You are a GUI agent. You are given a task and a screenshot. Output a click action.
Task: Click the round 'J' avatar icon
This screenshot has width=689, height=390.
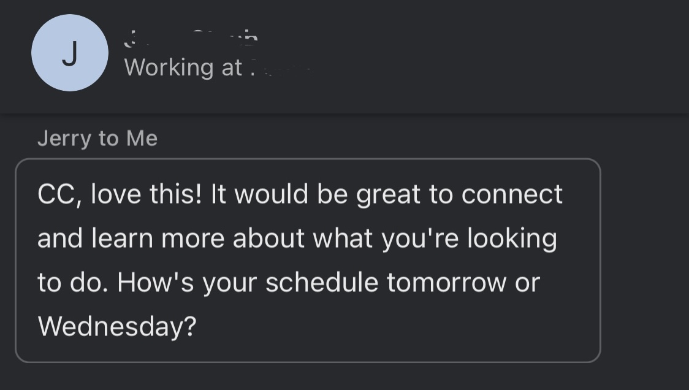pyautogui.click(x=70, y=53)
